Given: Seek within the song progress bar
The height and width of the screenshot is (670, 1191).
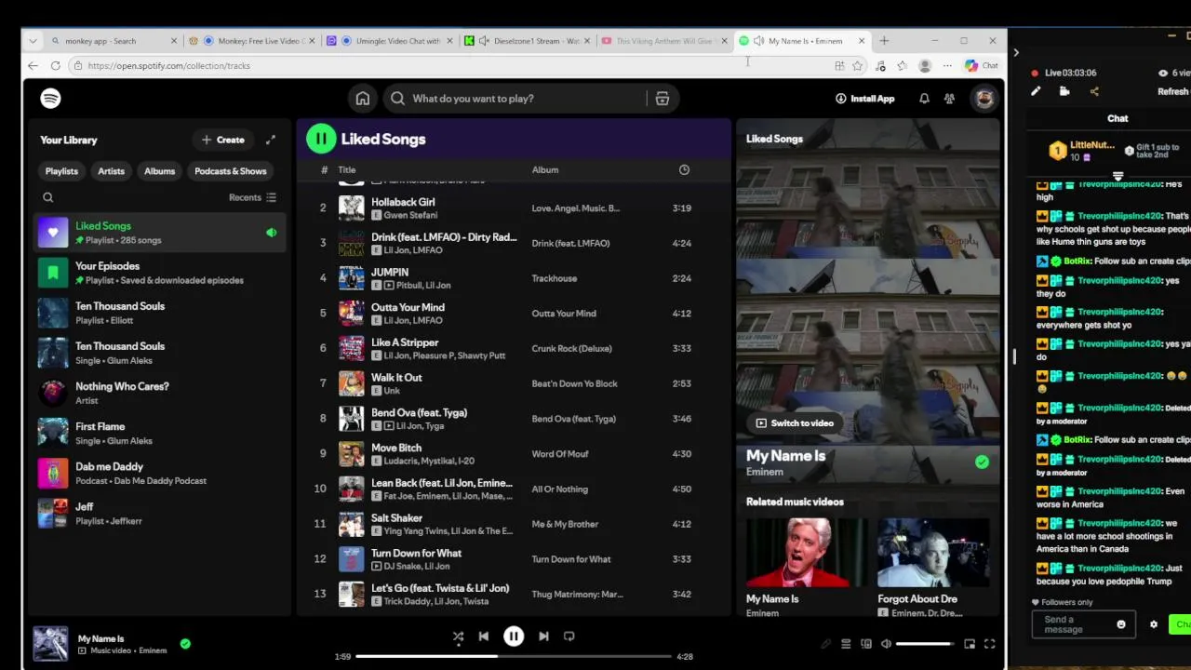Looking at the screenshot, I should coord(513,656).
